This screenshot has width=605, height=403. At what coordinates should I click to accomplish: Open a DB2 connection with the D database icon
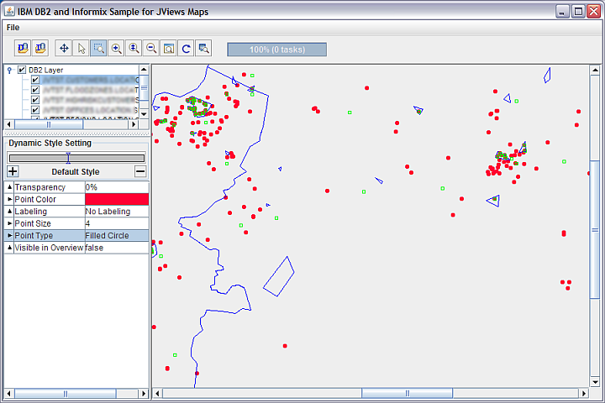click(23, 48)
